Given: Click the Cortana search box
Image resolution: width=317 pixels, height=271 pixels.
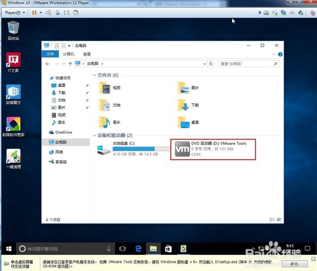Looking at the screenshot, I should click(x=66, y=249).
